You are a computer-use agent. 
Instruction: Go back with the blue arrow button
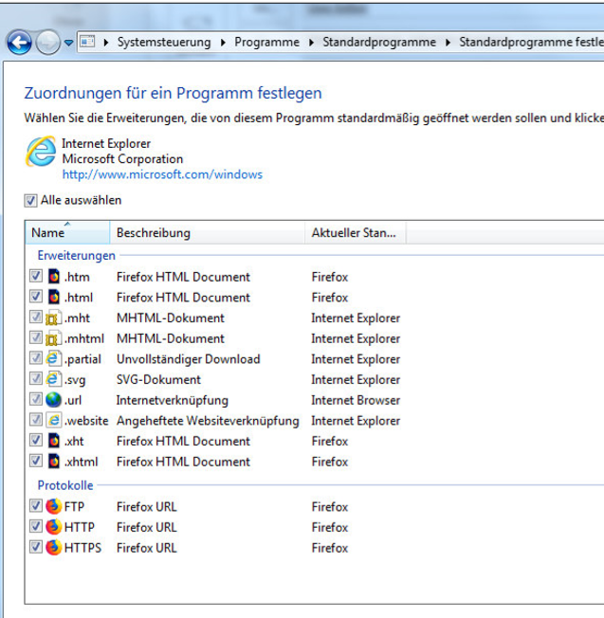pyautogui.click(x=19, y=42)
